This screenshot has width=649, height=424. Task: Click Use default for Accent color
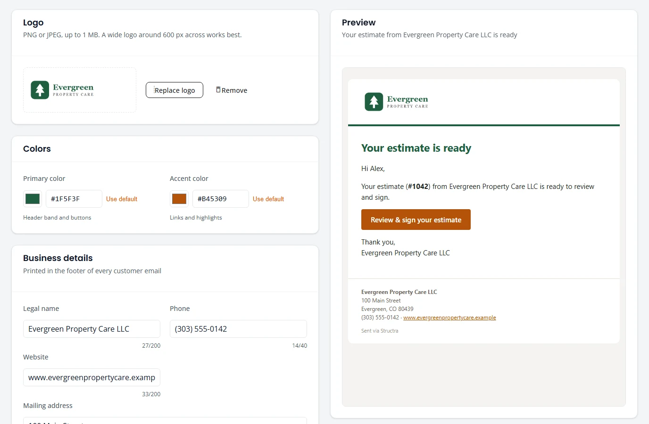click(x=268, y=199)
